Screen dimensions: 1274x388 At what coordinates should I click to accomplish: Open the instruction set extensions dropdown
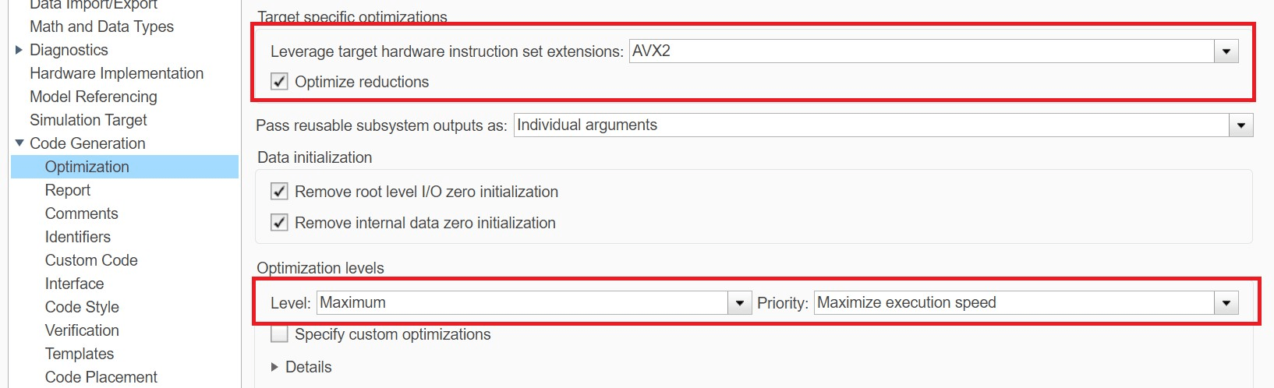pyautogui.click(x=1226, y=51)
